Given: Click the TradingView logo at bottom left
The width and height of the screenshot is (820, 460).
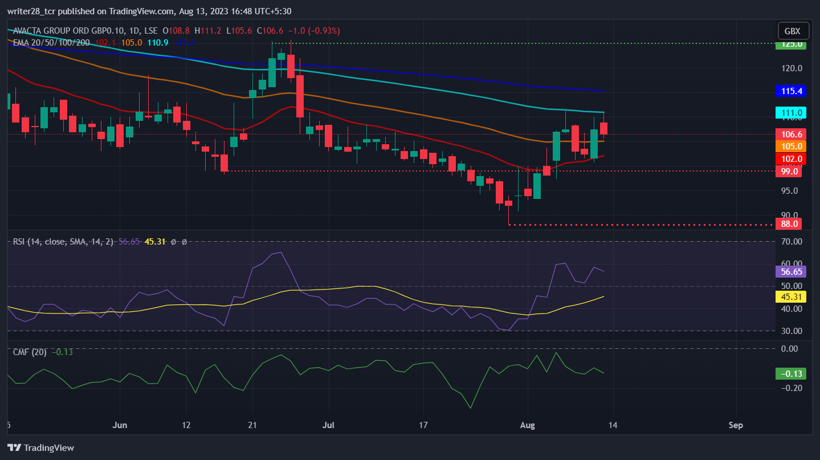Looking at the screenshot, I should click(x=40, y=447).
